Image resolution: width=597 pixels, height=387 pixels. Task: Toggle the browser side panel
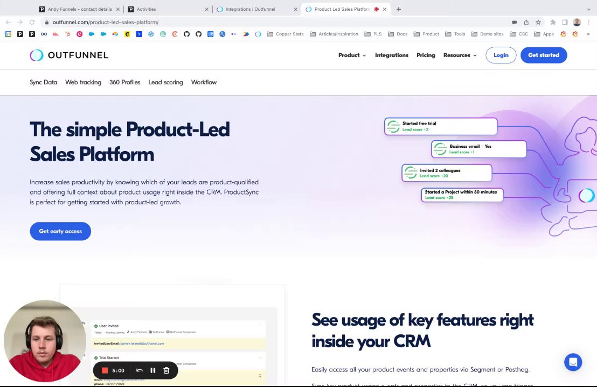565,22
